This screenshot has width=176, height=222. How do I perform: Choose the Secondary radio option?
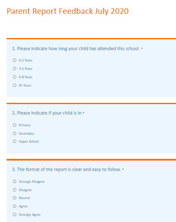coord(15,133)
